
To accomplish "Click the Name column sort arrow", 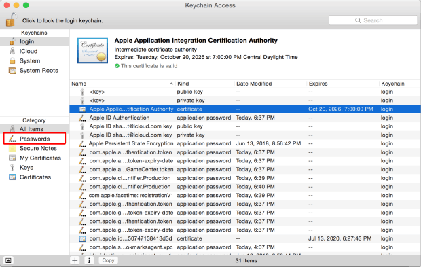I will coord(171,84).
